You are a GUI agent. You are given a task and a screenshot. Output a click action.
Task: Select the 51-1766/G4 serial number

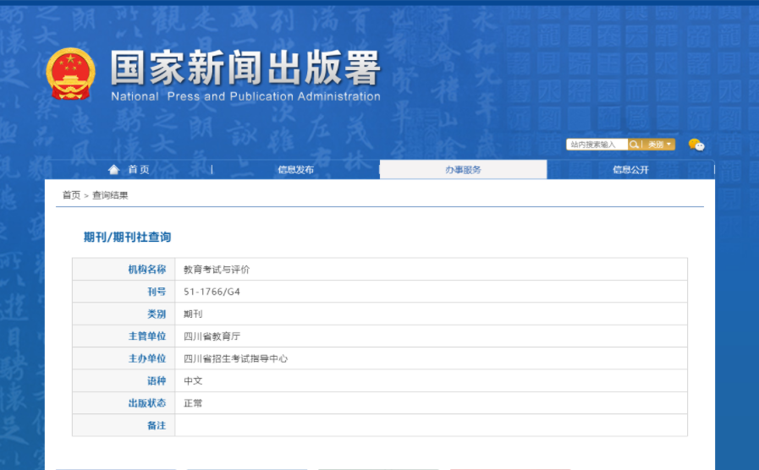pyautogui.click(x=212, y=292)
